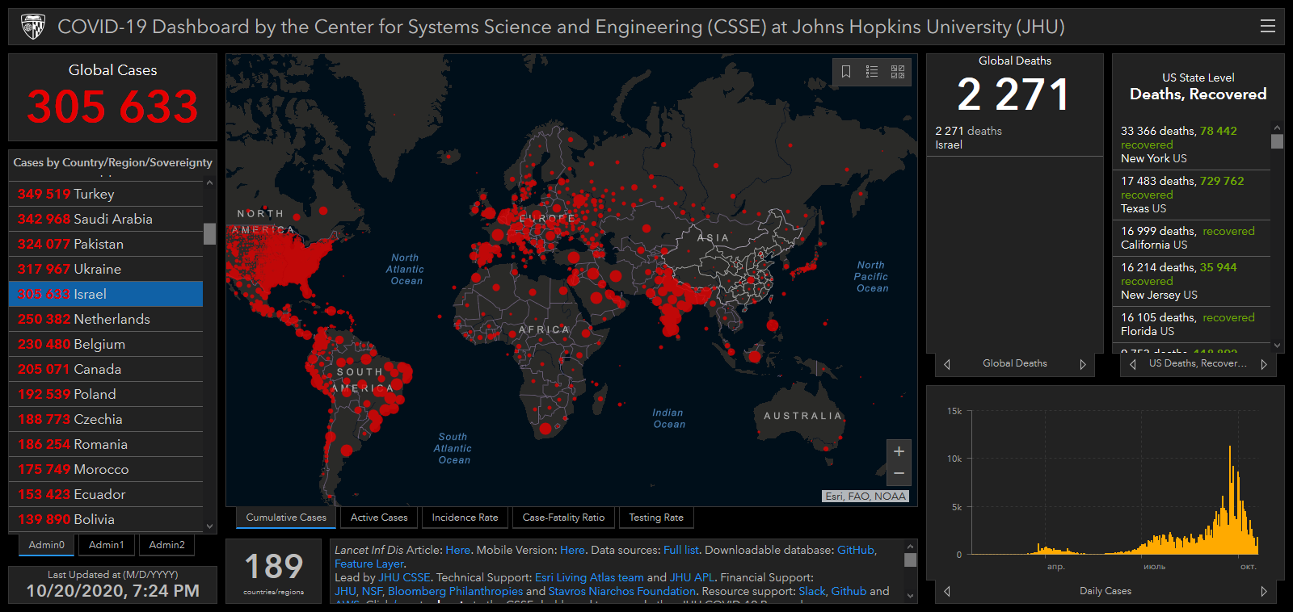The width and height of the screenshot is (1293, 612).
Task: Click the country list scrollbar thumb
Action: click(x=209, y=233)
